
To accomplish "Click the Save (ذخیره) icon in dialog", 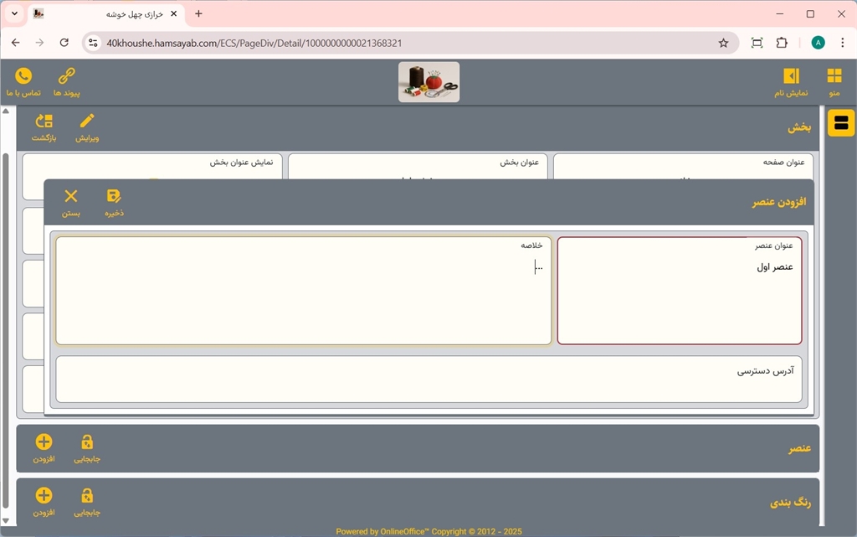I will (114, 198).
